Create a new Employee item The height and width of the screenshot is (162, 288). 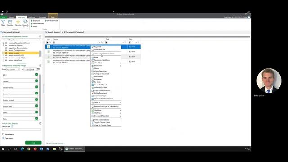pyautogui.click(x=36, y=21)
